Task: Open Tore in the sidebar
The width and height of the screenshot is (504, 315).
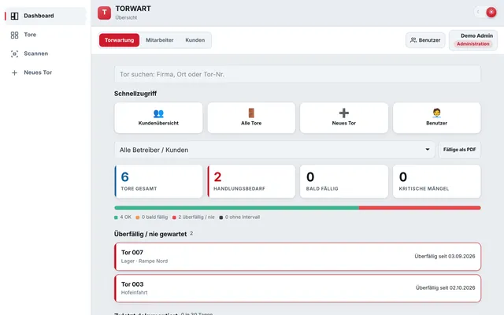Action: [46, 35]
